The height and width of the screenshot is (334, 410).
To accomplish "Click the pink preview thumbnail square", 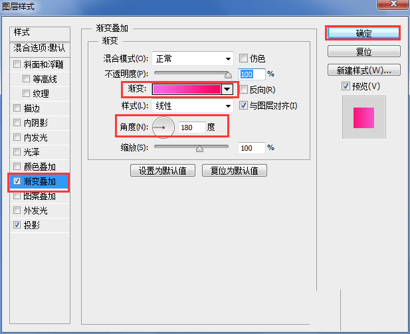I will click(363, 118).
